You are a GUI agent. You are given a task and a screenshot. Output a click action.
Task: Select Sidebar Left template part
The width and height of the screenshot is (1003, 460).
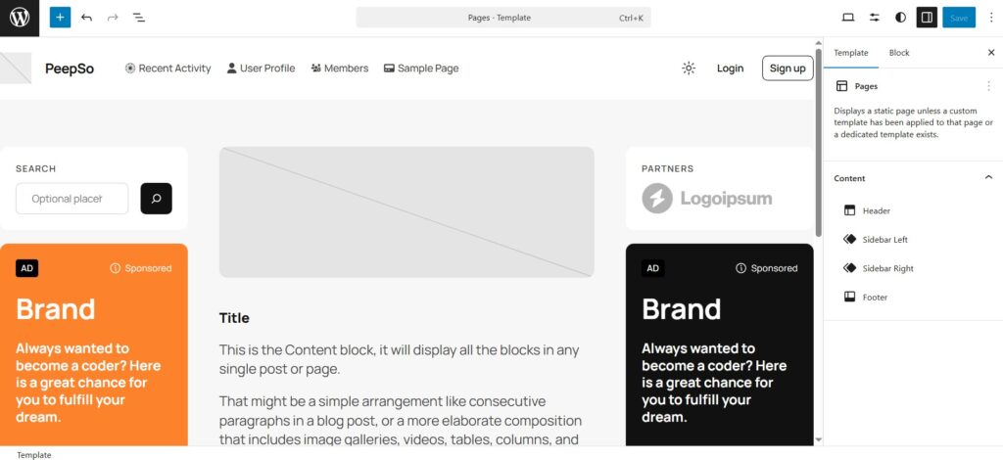click(884, 240)
